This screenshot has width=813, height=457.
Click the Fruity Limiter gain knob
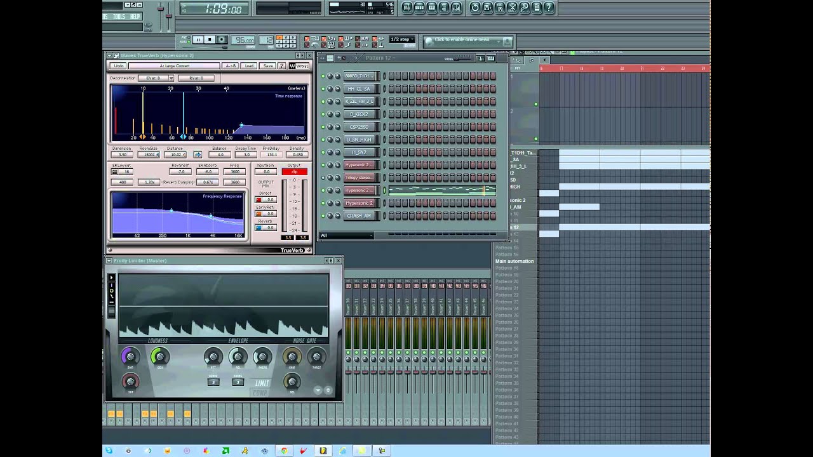[x=130, y=357]
